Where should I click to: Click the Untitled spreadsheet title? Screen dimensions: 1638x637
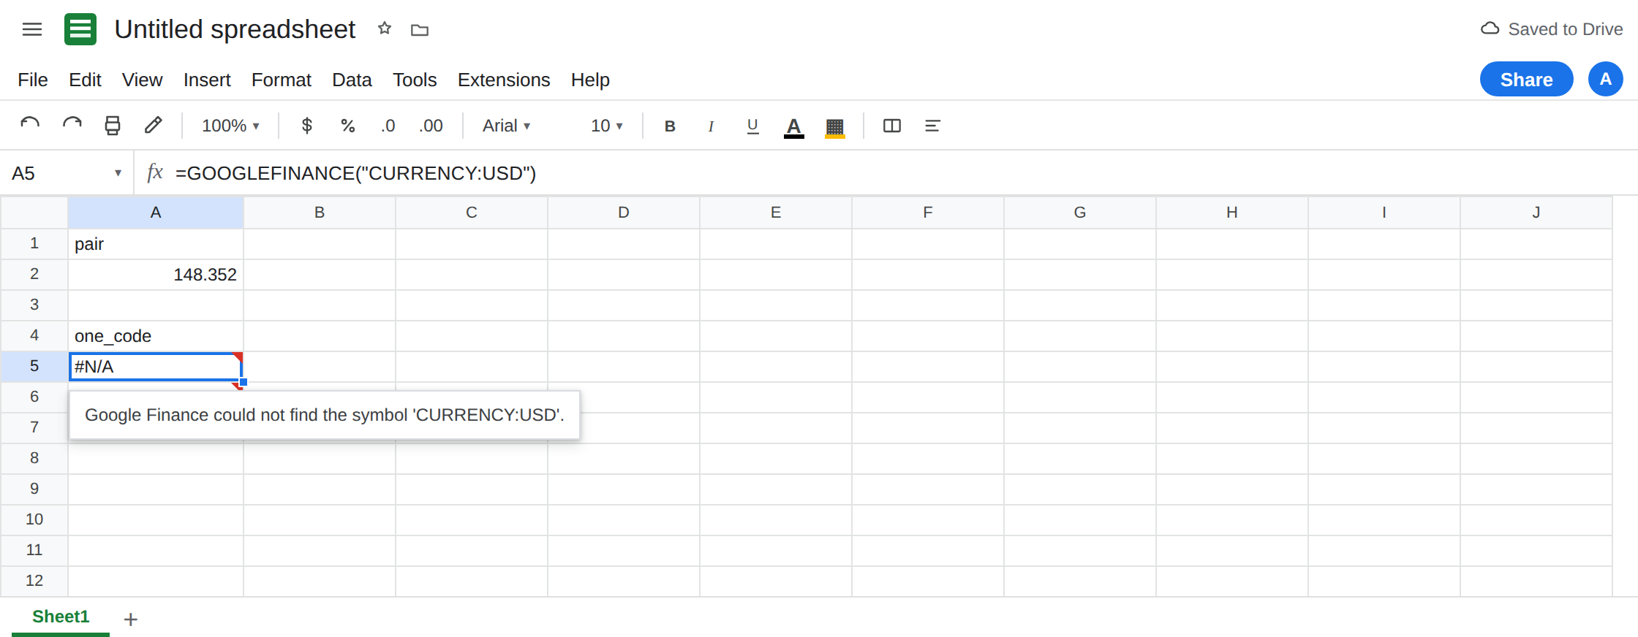click(x=235, y=29)
